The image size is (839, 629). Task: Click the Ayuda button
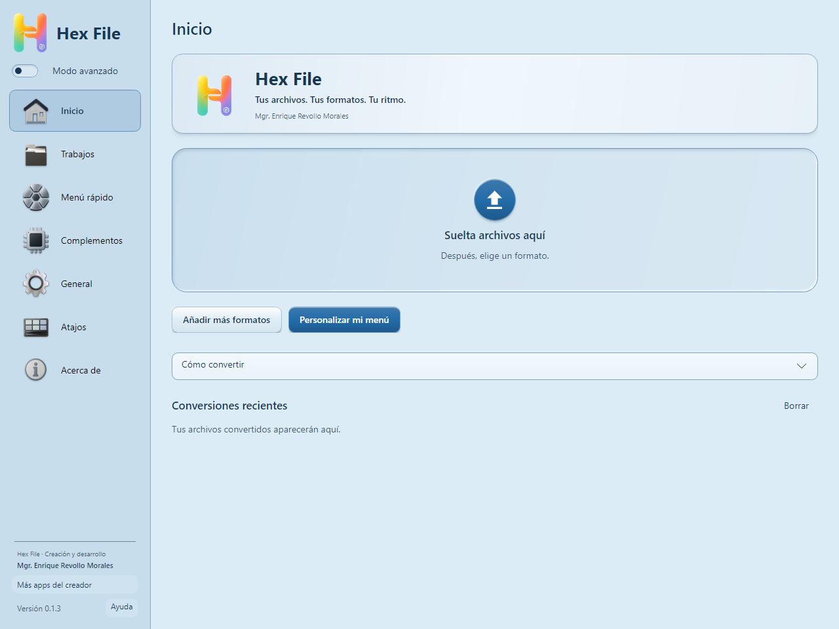[122, 607]
